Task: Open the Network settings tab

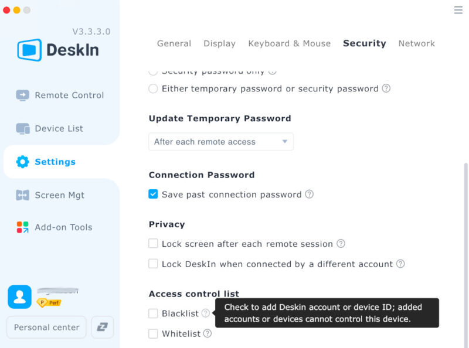Action: [417, 43]
